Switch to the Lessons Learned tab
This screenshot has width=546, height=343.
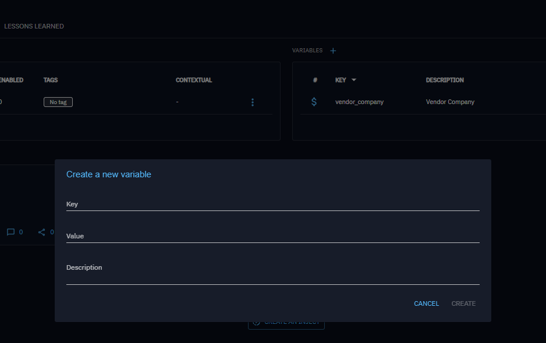point(34,26)
